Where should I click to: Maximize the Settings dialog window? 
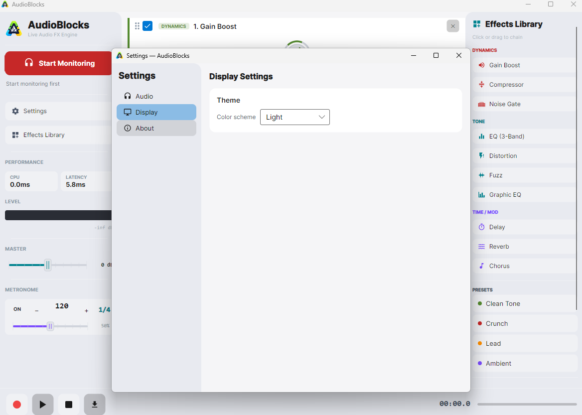pyautogui.click(x=436, y=55)
